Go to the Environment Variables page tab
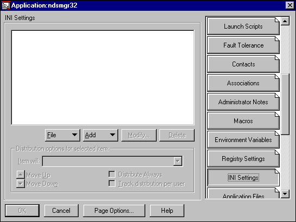The width and height of the screenshot is (296, 222). [x=243, y=140]
